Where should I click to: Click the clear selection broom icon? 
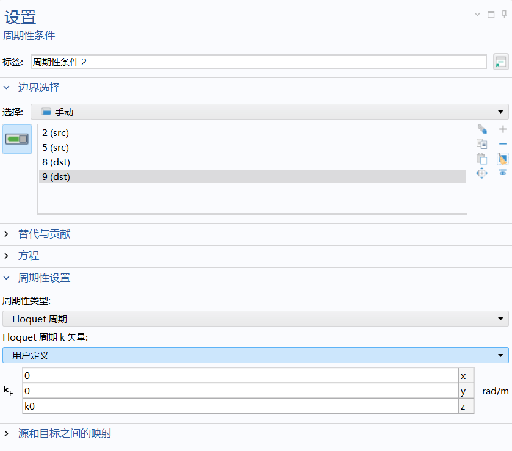click(x=503, y=159)
